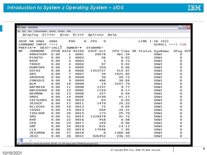Select the DEVMAN job name

click(x=36, y=94)
